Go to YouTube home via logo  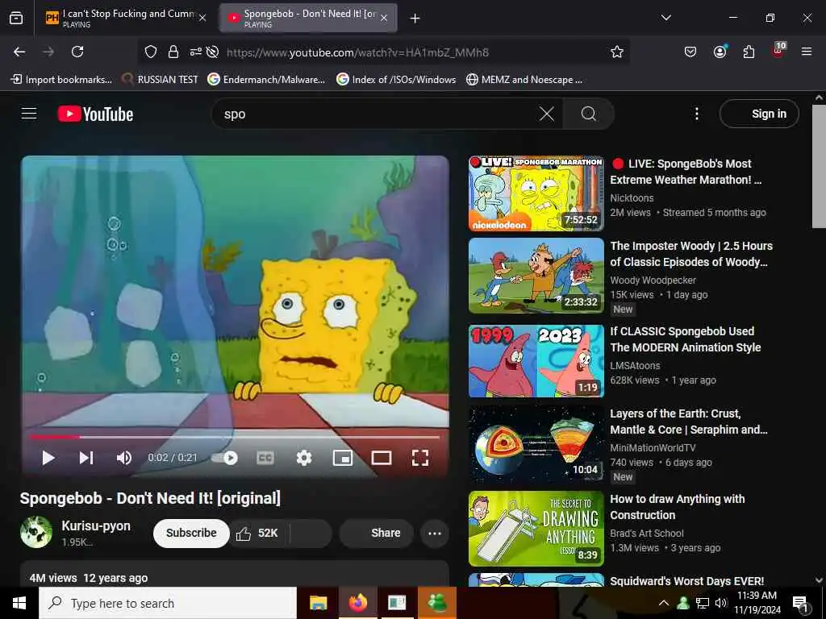[x=95, y=114]
